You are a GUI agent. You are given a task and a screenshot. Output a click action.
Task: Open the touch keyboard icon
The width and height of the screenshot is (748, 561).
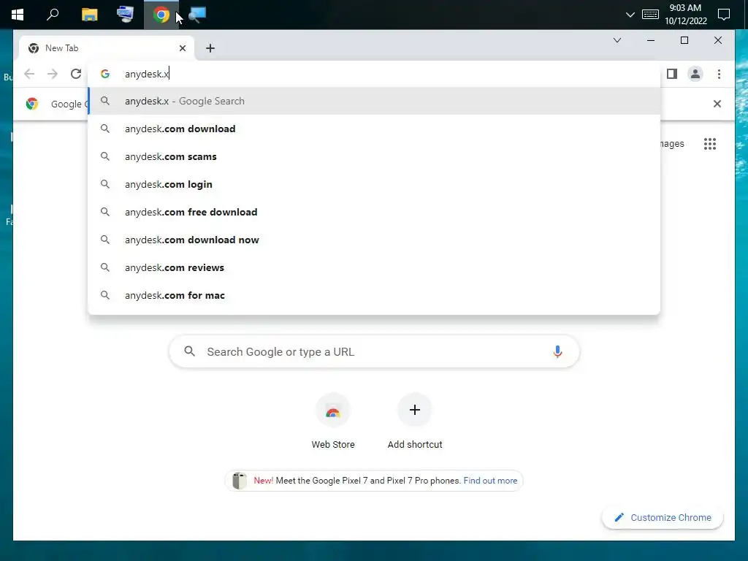(x=650, y=15)
